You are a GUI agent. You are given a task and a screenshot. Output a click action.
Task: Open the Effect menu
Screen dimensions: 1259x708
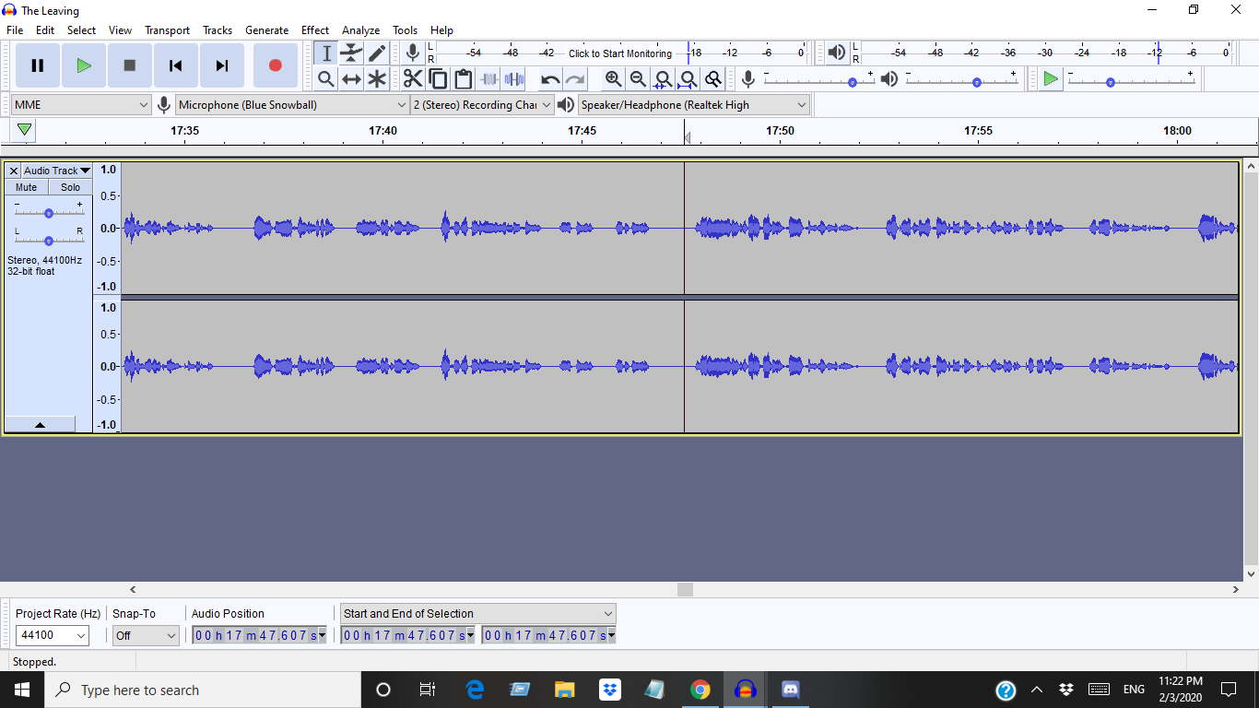pos(315,30)
